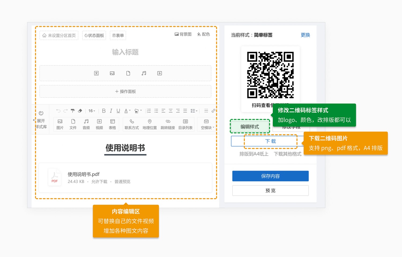Undo the last edit in toolbar
This screenshot has height=257, width=402.
click(58, 111)
